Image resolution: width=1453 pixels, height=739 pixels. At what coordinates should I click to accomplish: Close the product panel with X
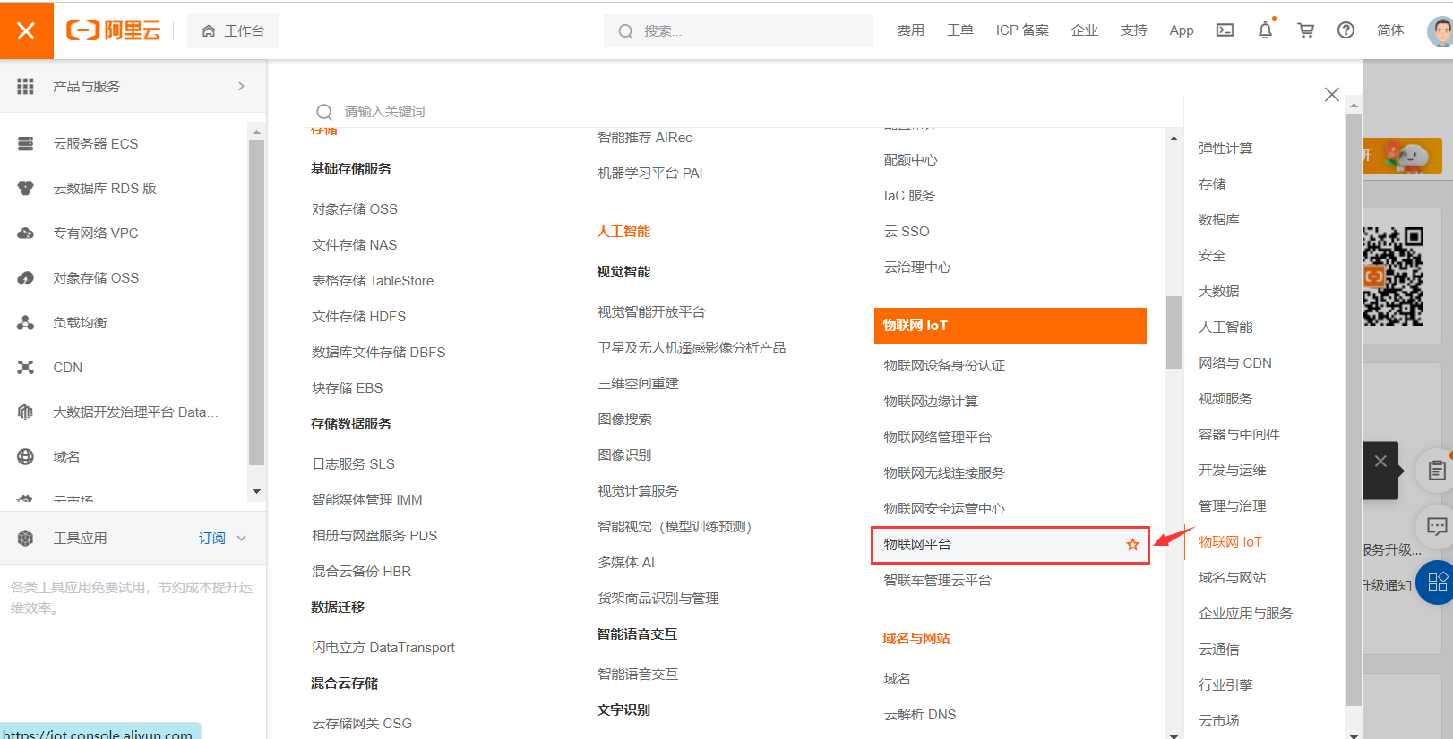[1332, 95]
